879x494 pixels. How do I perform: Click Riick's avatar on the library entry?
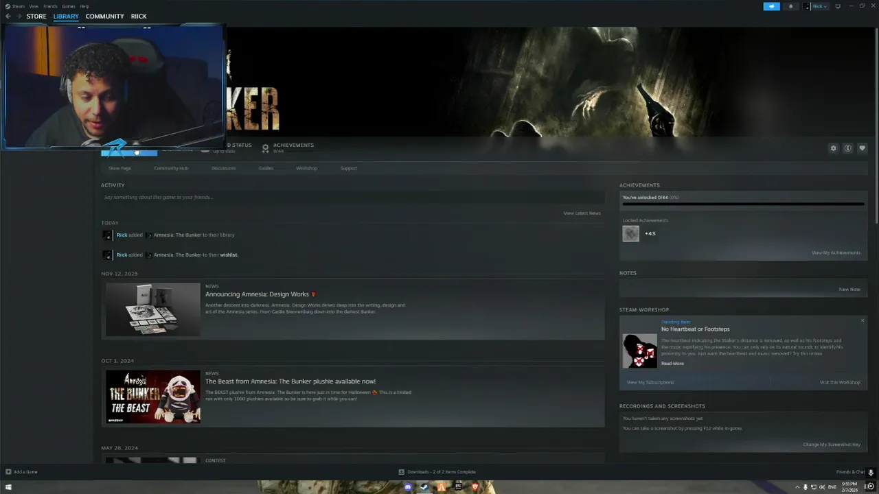(x=107, y=235)
